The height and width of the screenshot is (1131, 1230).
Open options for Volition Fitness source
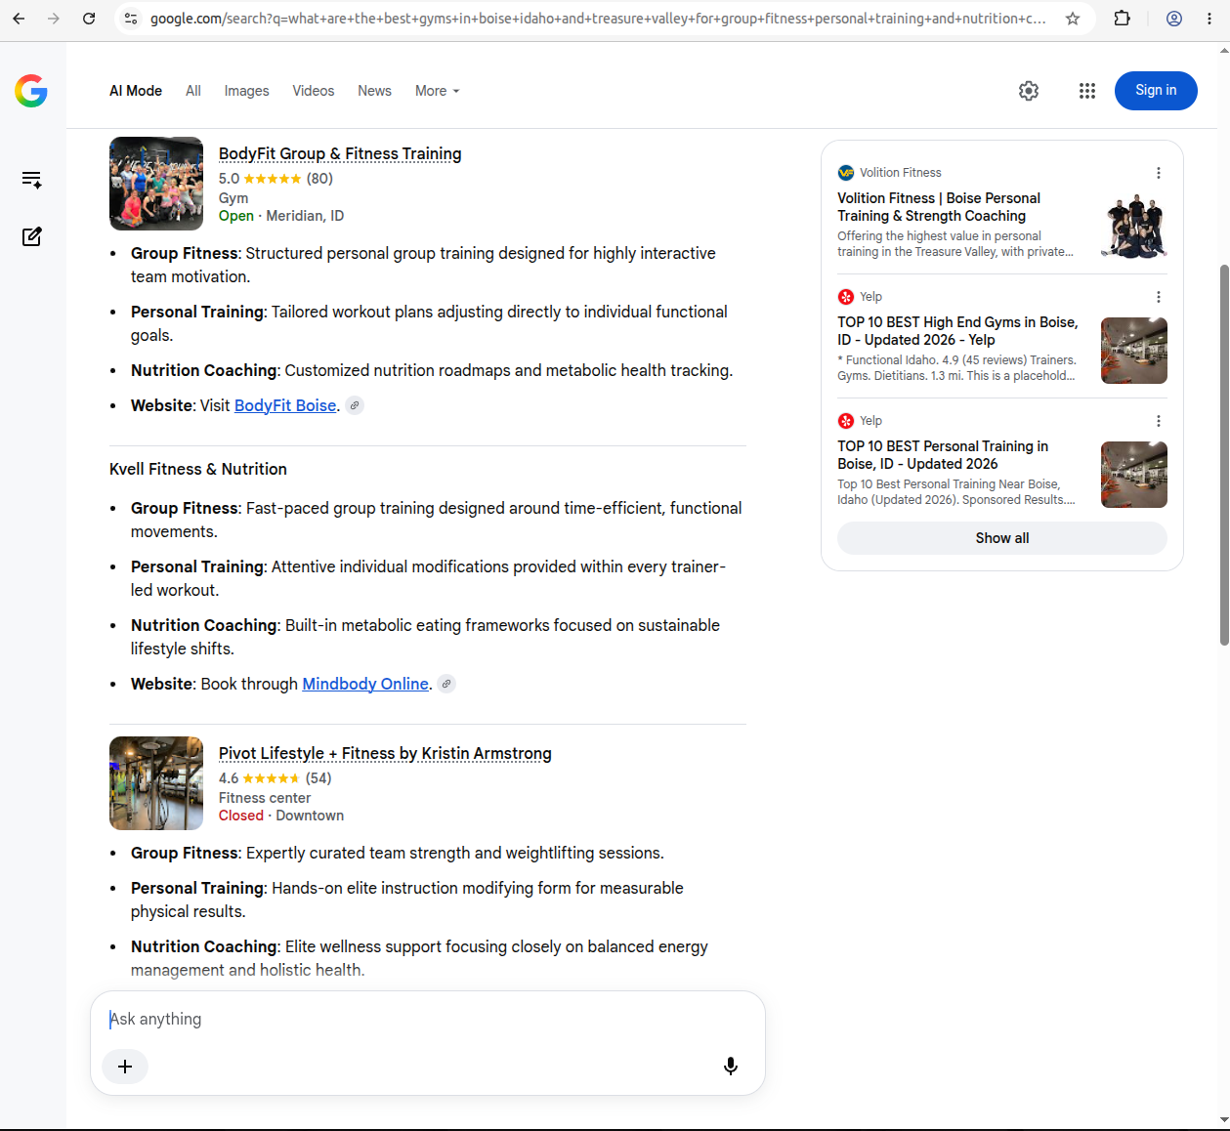point(1159,173)
